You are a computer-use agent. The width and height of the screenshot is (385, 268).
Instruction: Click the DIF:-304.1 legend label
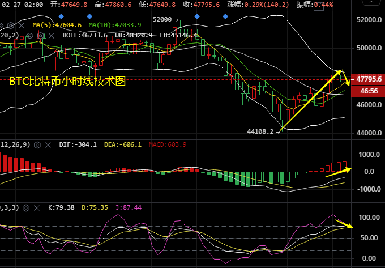78,144
